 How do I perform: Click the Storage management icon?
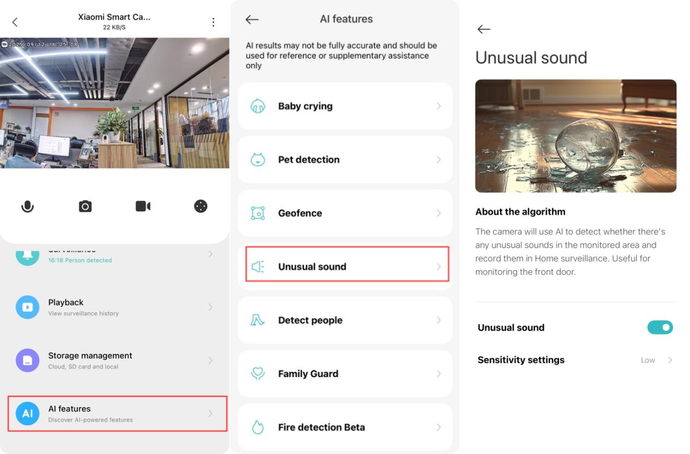(27, 360)
